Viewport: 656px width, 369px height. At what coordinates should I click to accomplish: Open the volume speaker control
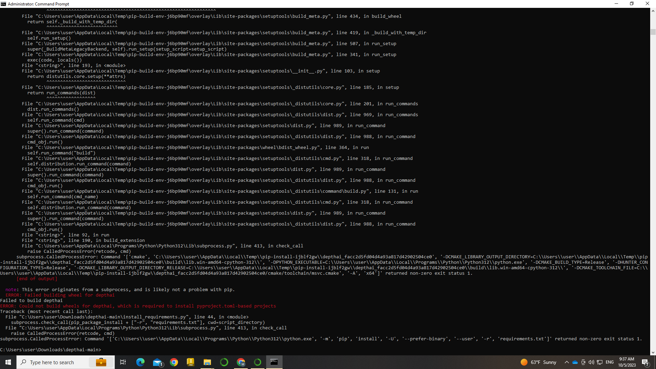pos(591,362)
